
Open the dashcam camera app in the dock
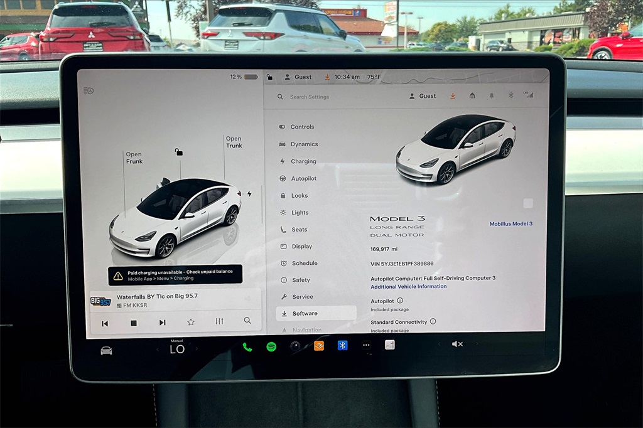(295, 346)
